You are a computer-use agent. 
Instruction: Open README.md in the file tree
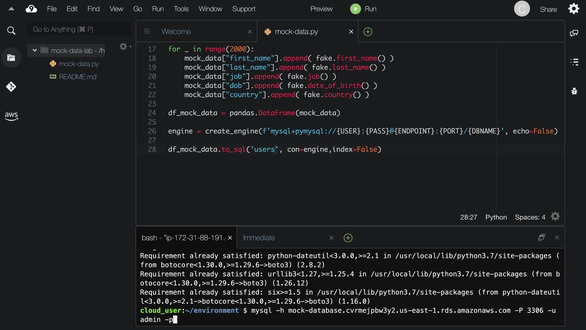78,77
